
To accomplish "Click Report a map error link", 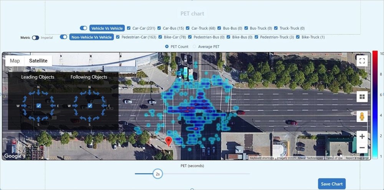I will coord(357,158).
